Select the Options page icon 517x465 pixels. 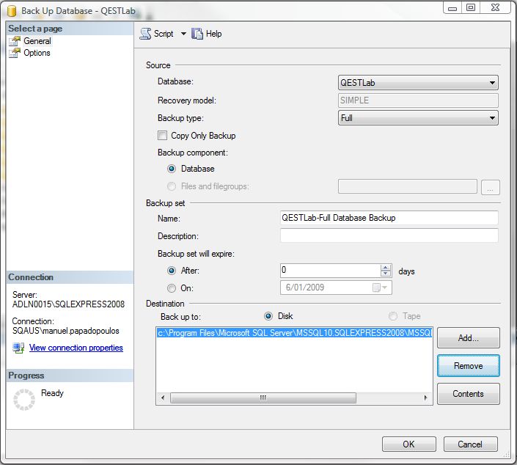click(15, 53)
